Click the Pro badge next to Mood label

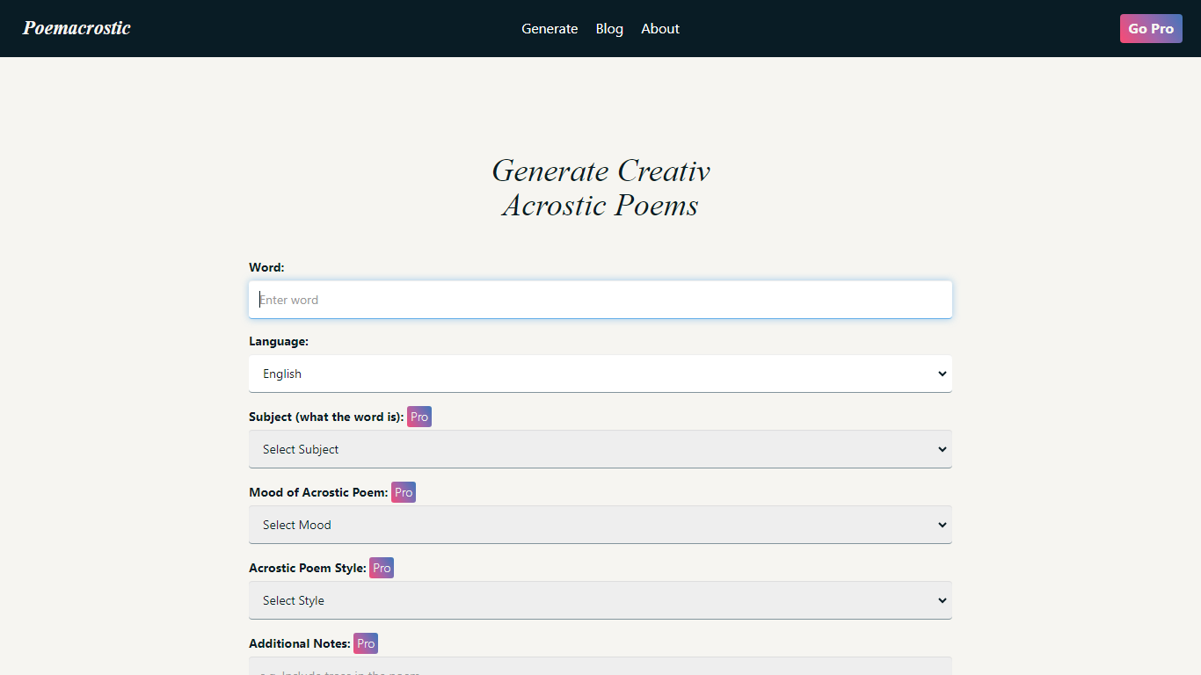coord(404,492)
